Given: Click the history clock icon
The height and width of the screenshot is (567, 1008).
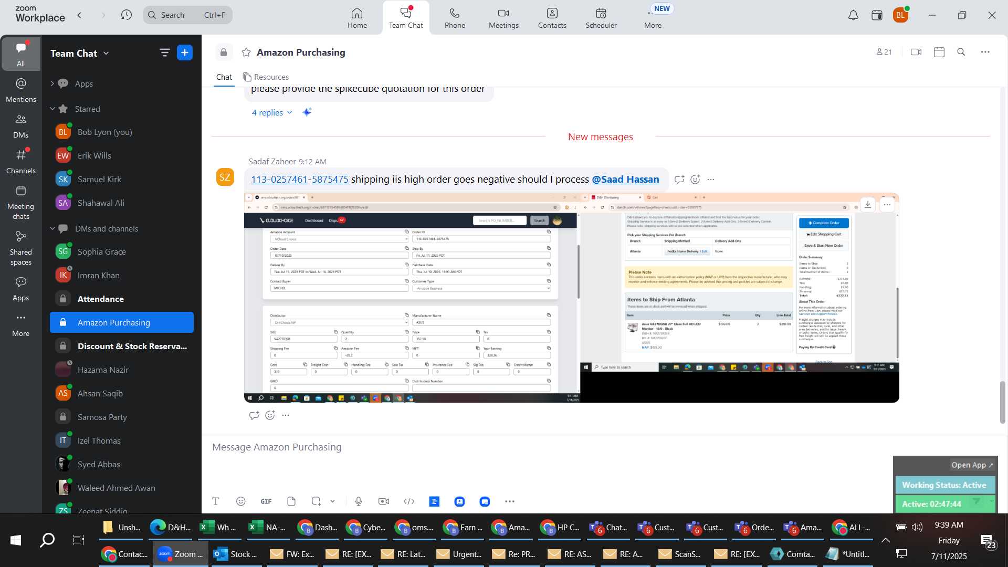Looking at the screenshot, I should pyautogui.click(x=126, y=15).
